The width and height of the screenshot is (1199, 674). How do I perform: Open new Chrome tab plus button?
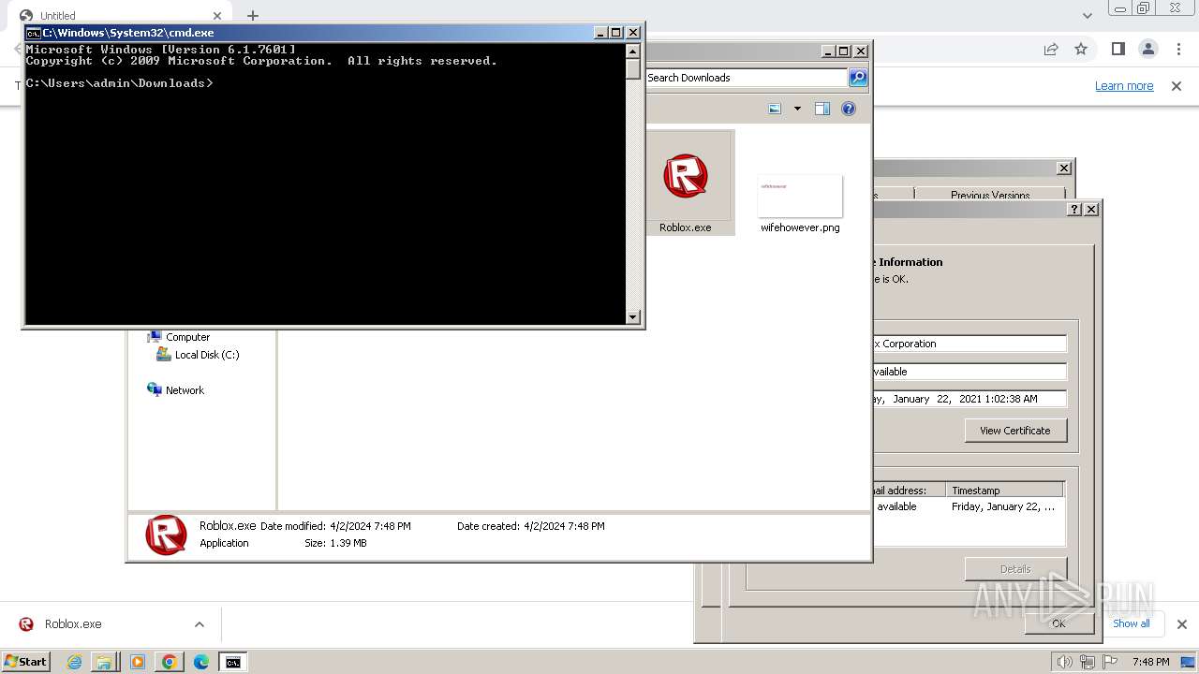coord(253,15)
